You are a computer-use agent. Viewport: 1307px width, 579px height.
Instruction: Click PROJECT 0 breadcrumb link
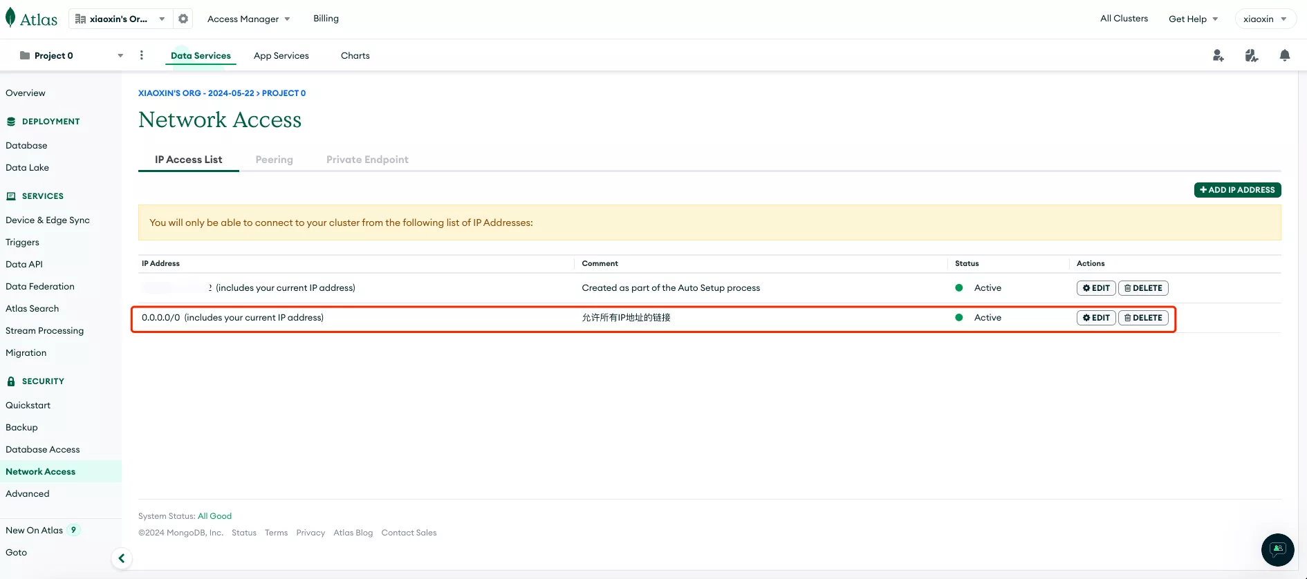[284, 93]
